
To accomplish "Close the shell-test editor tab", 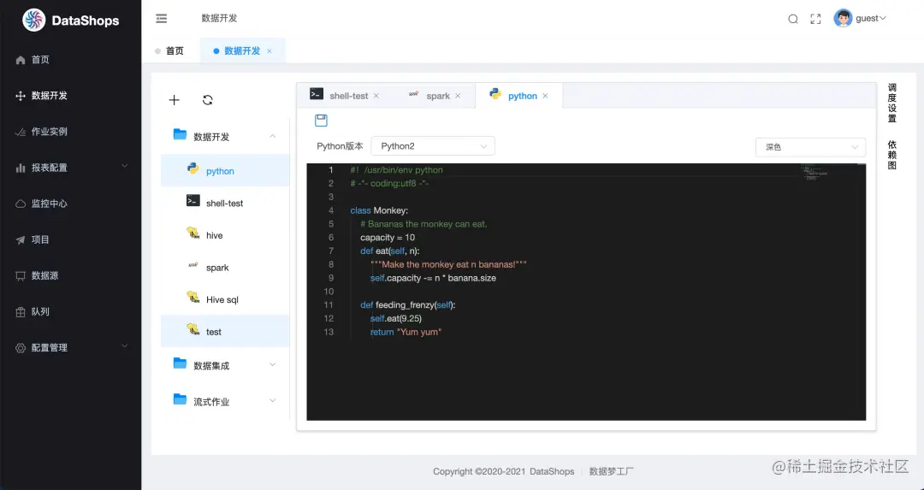I will pos(376,96).
